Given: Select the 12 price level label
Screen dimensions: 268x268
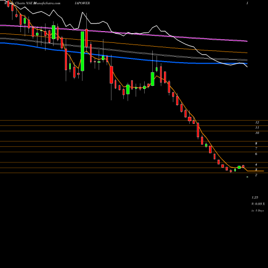Looking at the screenshot, I should 257,123.
